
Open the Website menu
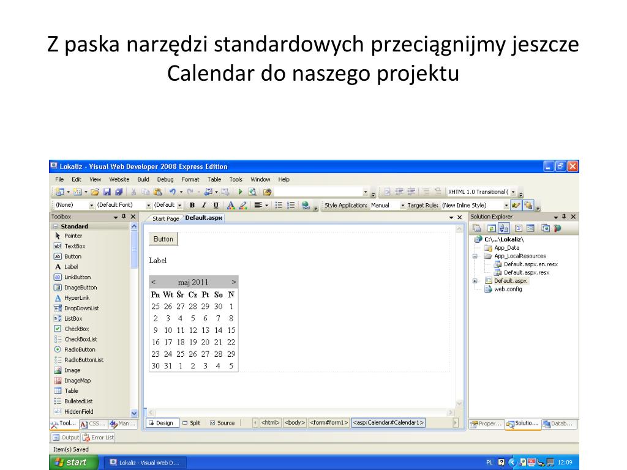[x=119, y=179]
